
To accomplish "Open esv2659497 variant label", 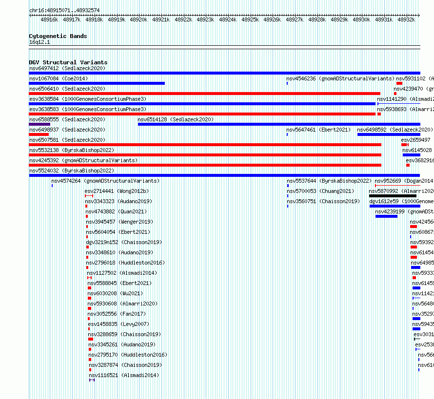I will (415, 140).
